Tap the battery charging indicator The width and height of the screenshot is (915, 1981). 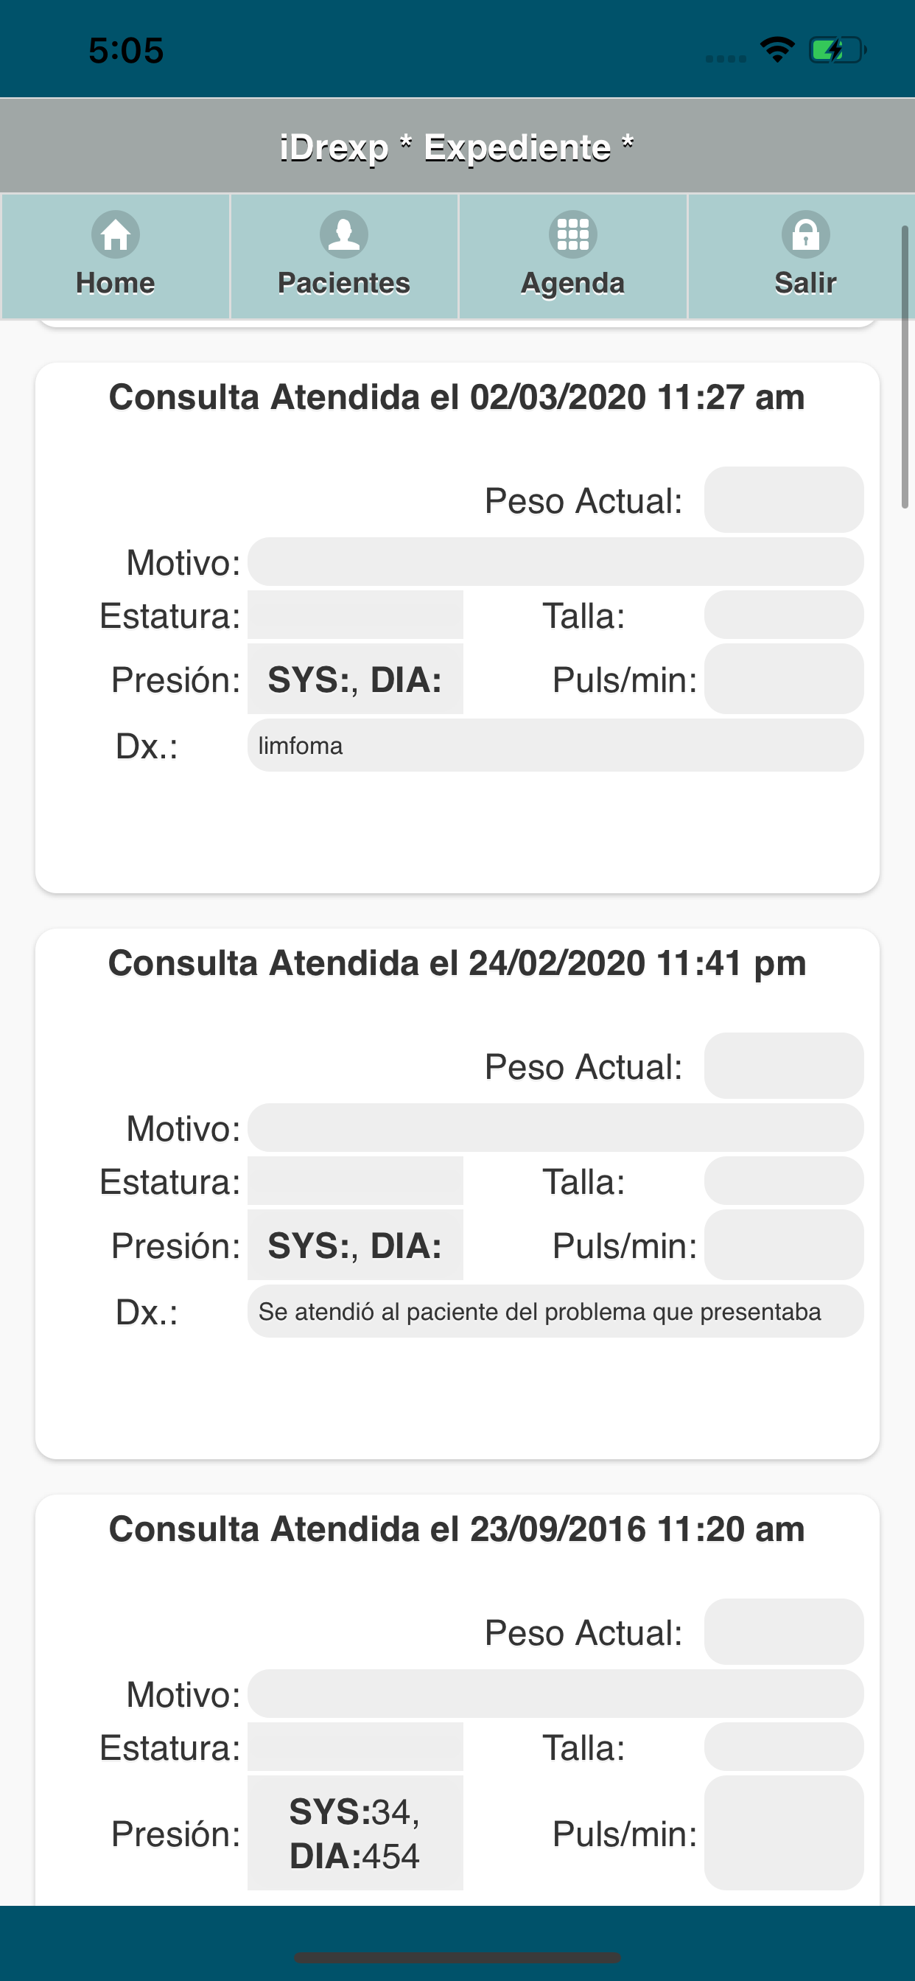pyautogui.click(x=838, y=50)
